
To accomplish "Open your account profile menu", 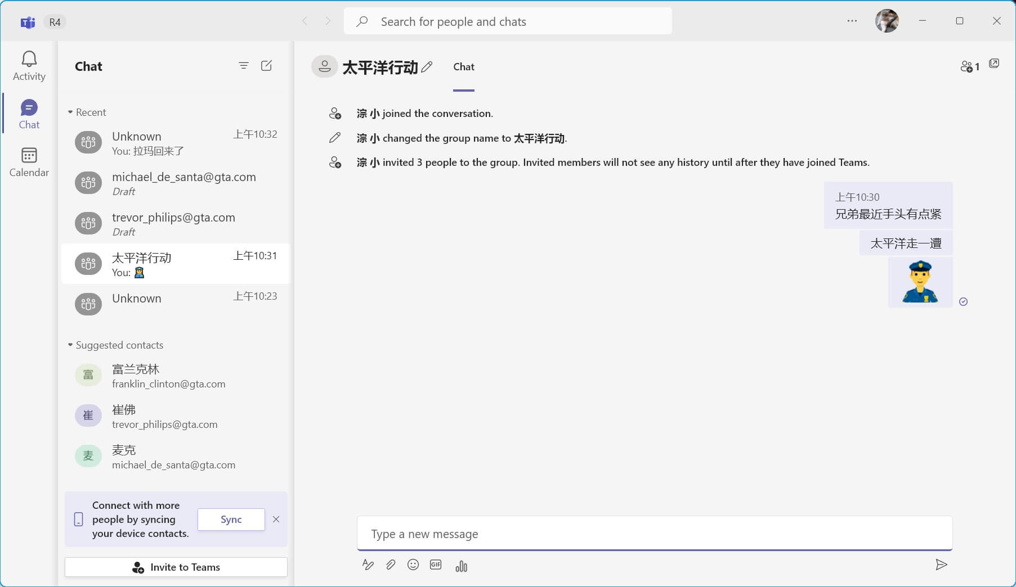I will pyautogui.click(x=888, y=21).
